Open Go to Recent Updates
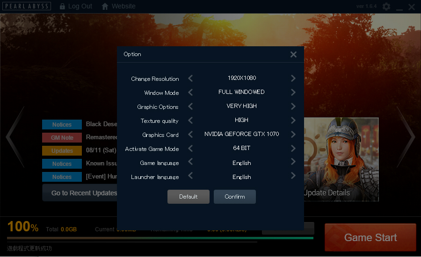421x257 pixels. (x=80, y=193)
